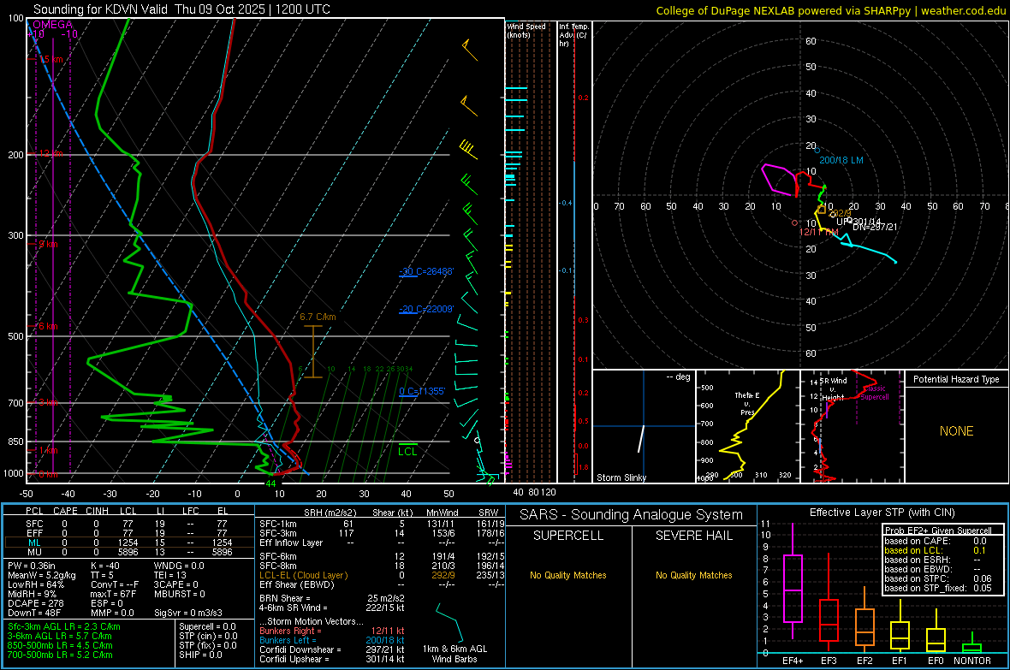Image resolution: width=1010 pixels, height=670 pixels.
Task: Click the "based on STPC:" probability line
Action: click(938, 578)
